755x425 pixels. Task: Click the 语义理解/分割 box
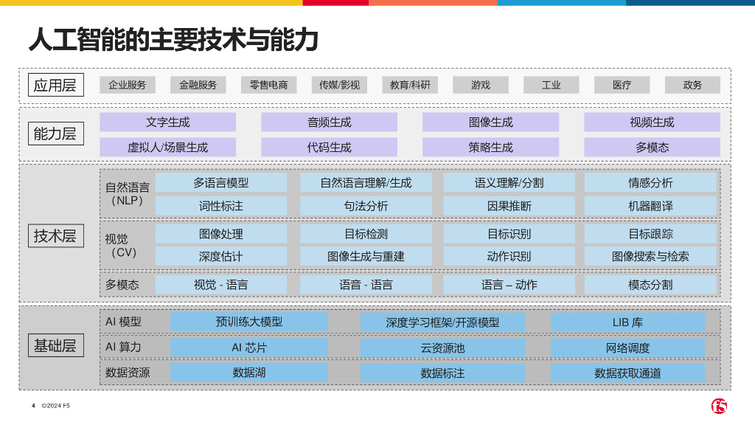tap(509, 183)
